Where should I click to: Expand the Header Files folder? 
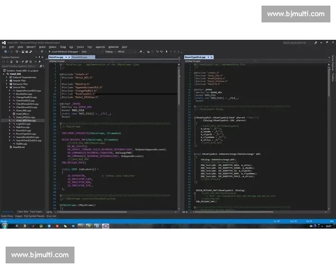(x=7, y=81)
